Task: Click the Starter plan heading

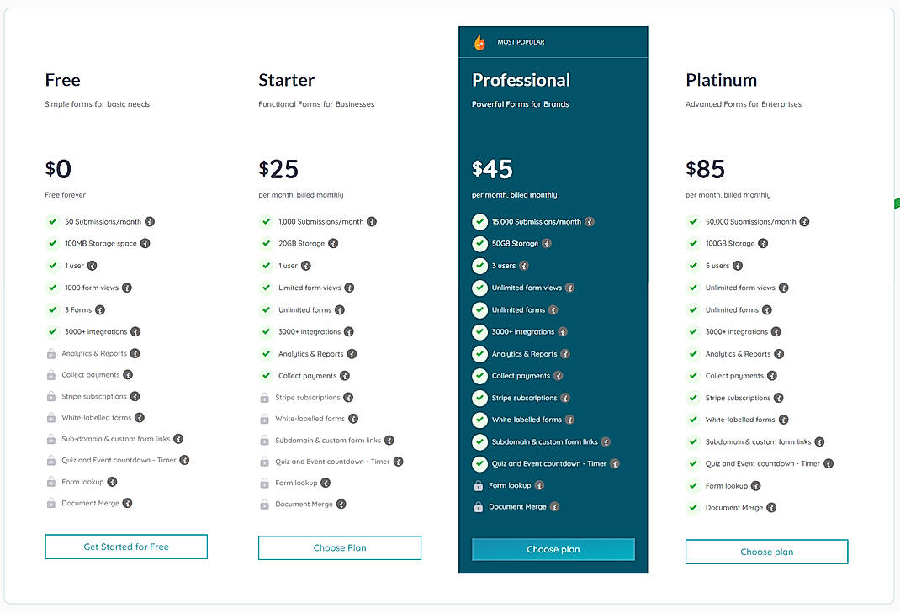Action: tap(287, 80)
